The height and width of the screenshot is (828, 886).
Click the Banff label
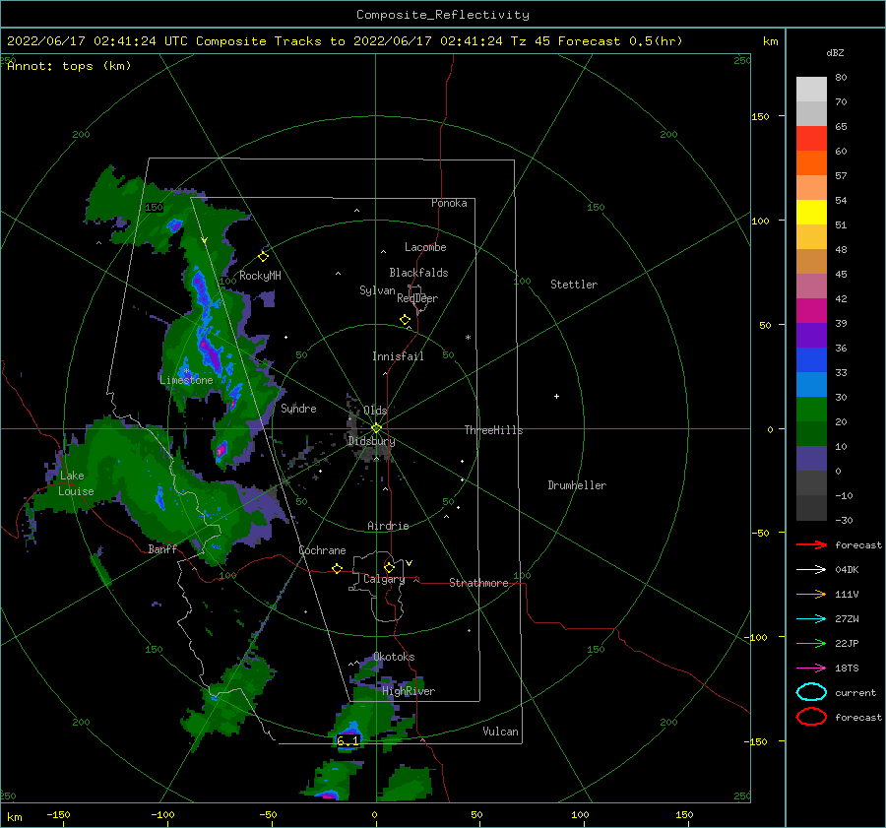(162, 548)
